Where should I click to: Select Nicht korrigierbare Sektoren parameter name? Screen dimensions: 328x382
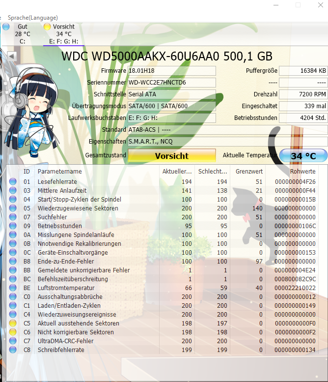click(76, 332)
